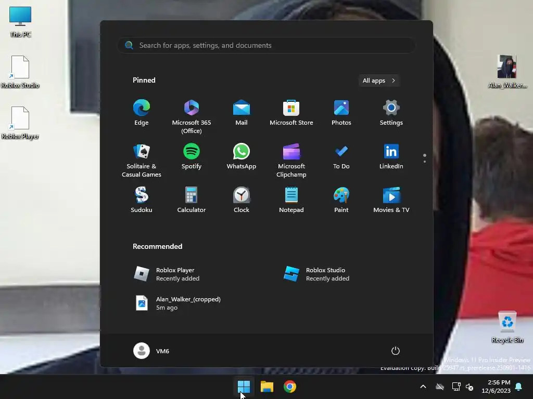533x399 pixels.
Task: Open Edge from pinned apps
Action: coord(142,113)
